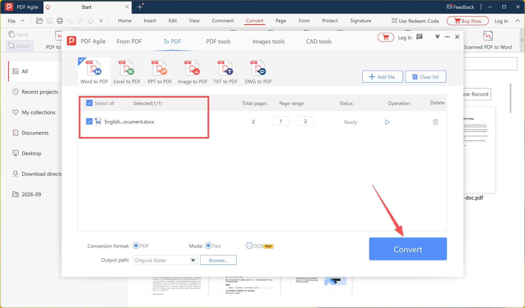Click the shopping cart icon in dialog header
The width and height of the screenshot is (525, 308).
(x=386, y=37)
